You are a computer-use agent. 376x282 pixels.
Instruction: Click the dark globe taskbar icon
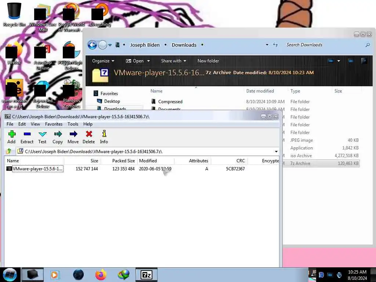pos(79,275)
